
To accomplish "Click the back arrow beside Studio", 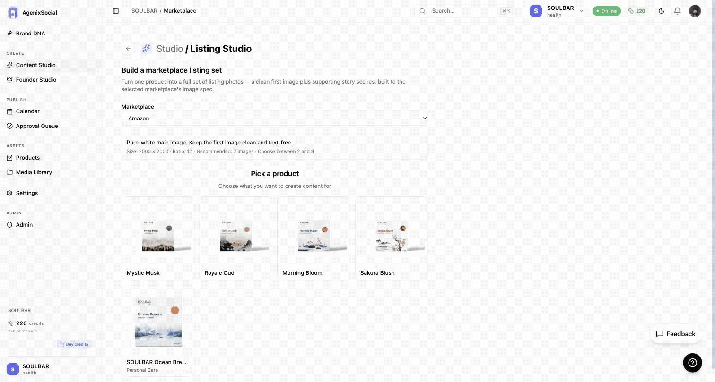I will click(128, 49).
